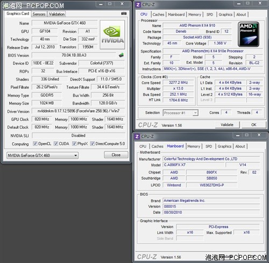
Task: Open the Graphics tab in the bottom CPU-Z window
Action: pyautogui.click(x=224, y=146)
